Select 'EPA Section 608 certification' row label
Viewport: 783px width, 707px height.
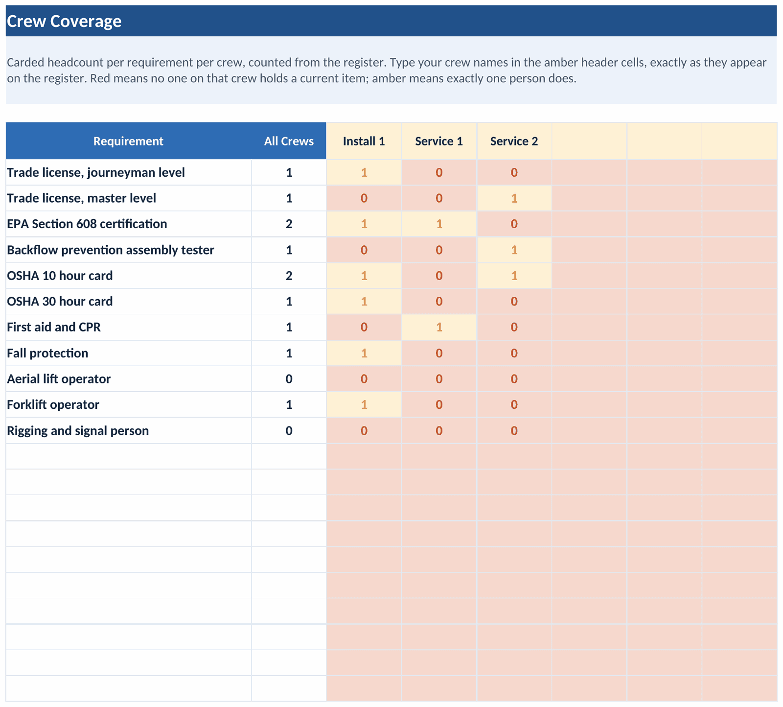coord(129,224)
